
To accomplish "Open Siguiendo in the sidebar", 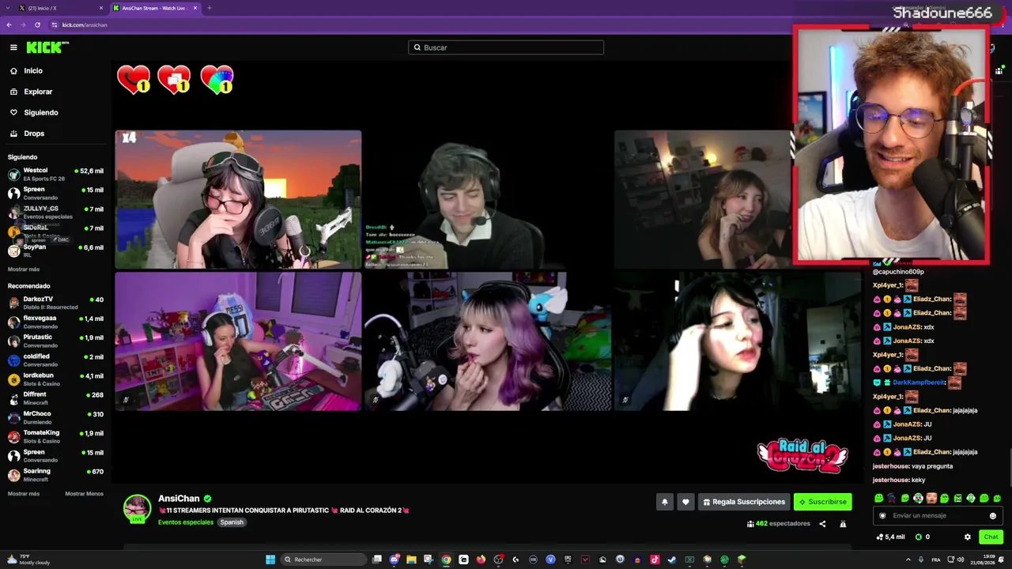I will click(34, 112).
